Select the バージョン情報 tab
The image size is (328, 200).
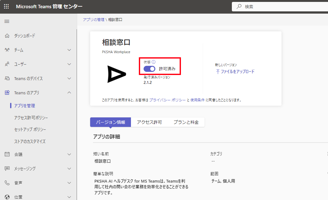click(110, 122)
